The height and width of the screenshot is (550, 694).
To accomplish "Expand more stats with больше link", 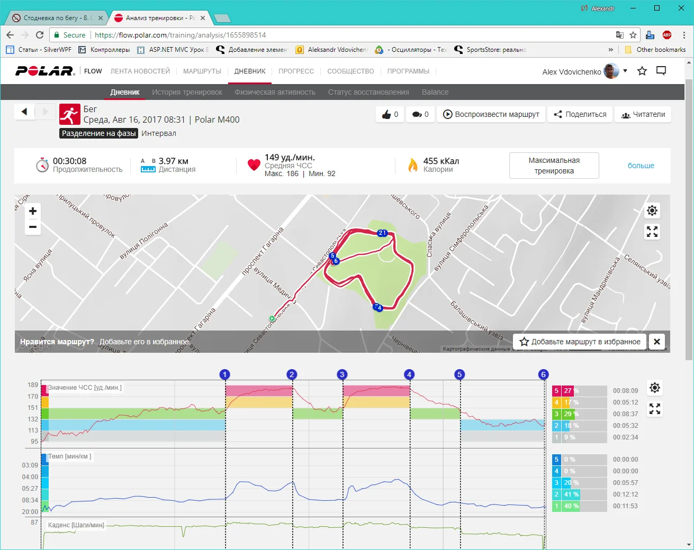I will click(641, 166).
